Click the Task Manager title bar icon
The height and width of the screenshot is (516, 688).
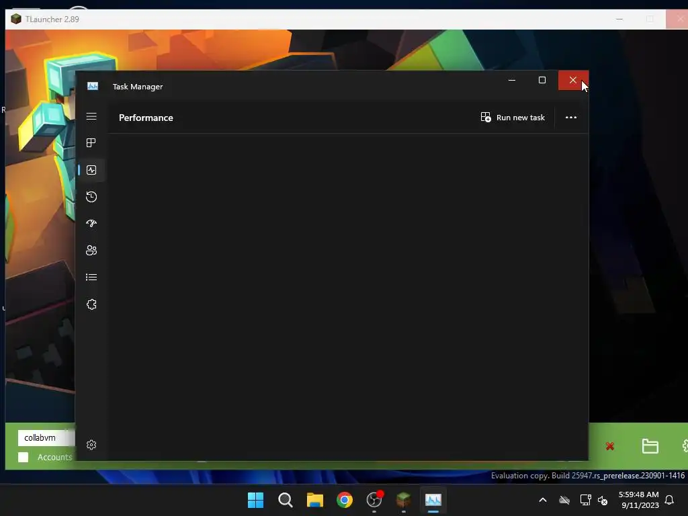click(x=93, y=87)
